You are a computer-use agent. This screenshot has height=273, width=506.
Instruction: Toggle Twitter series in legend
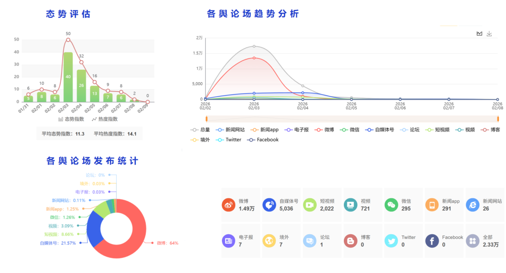(x=229, y=140)
